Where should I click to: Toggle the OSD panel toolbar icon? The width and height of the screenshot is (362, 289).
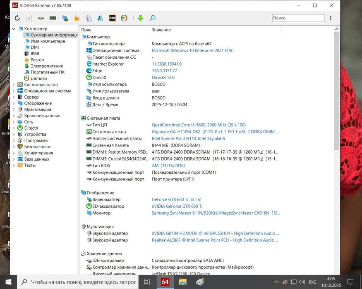(x=112, y=18)
